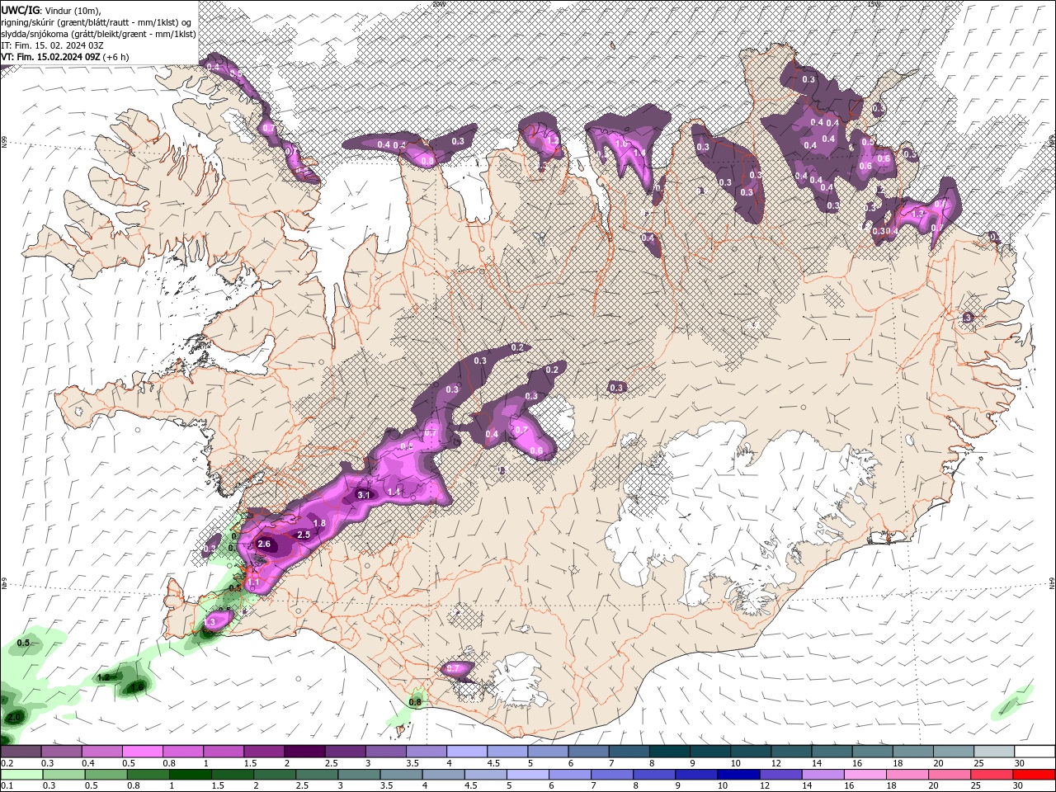Click the 2.0 rain value in the green patch

(14, 718)
